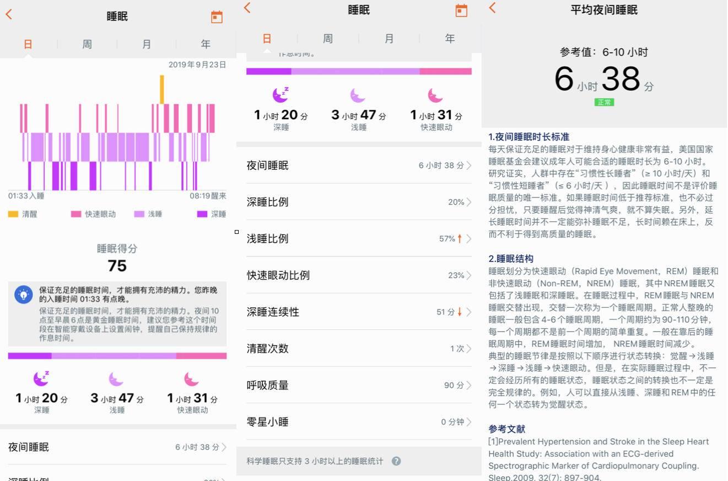Screen dimensions: 728x481
Task: Switch to 月 tab on middle screen
Action: [x=389, y=39]
